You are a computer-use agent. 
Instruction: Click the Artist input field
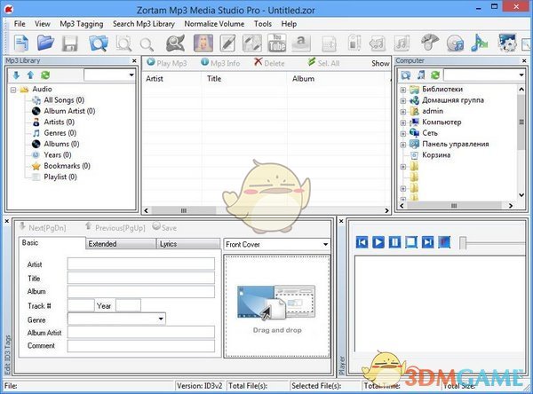click(141, 264)
